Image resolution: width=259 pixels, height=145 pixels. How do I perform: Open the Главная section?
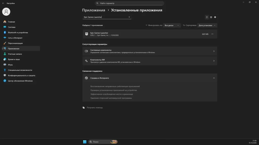click(21, 22)
